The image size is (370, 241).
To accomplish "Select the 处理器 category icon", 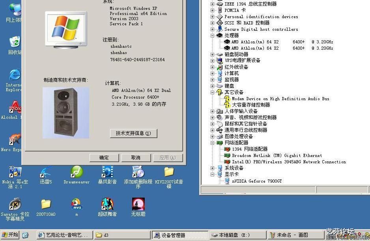I will (x=220, y=35).
